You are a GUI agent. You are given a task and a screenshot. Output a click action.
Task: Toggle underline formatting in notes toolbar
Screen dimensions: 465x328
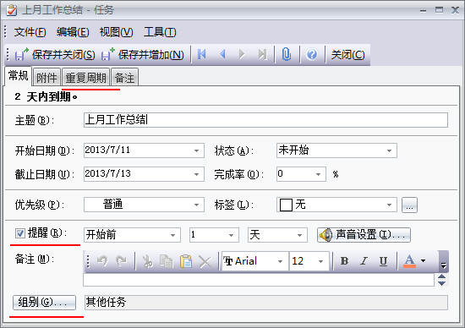[x=383, y=261]
